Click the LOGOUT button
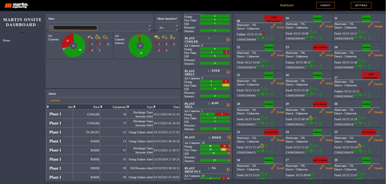This screenshot has width=386, height=184. click(325, 5)
